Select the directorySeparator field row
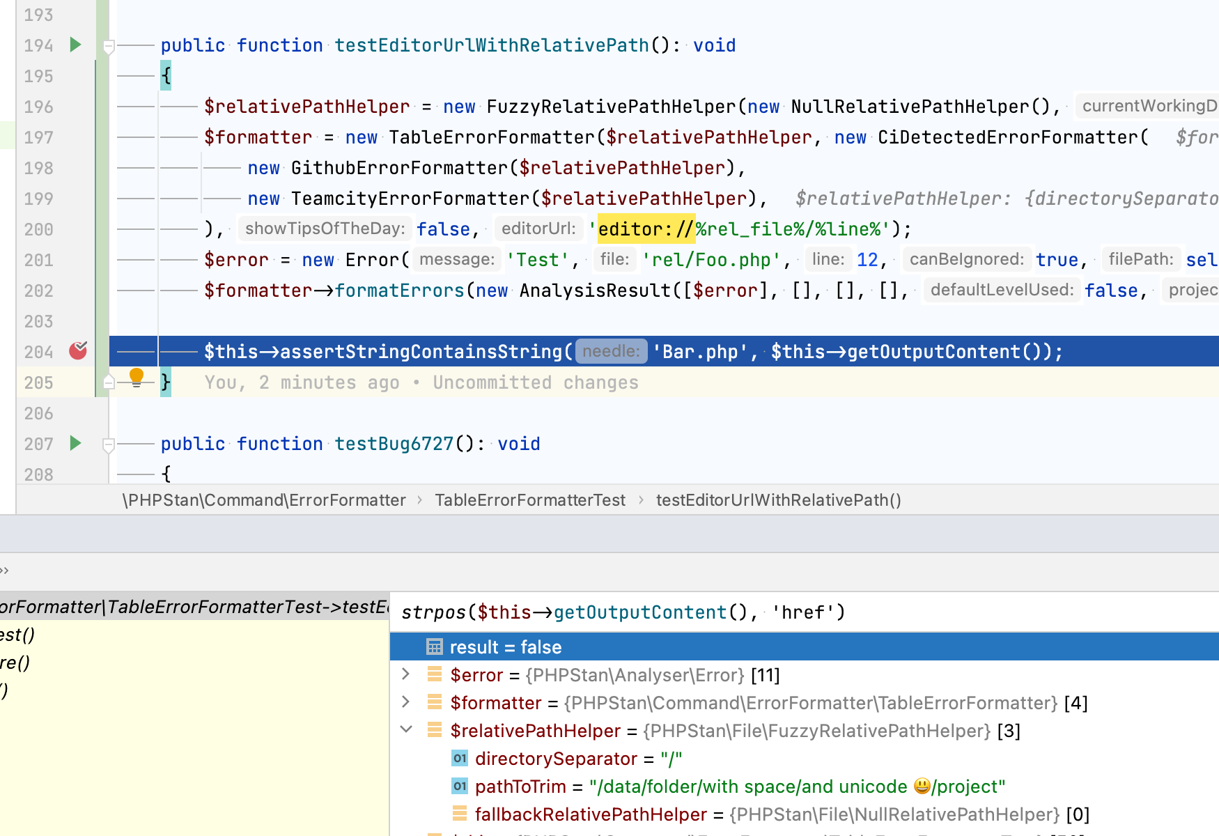This screenshot has height=836, width=1219. pos(805,758)
